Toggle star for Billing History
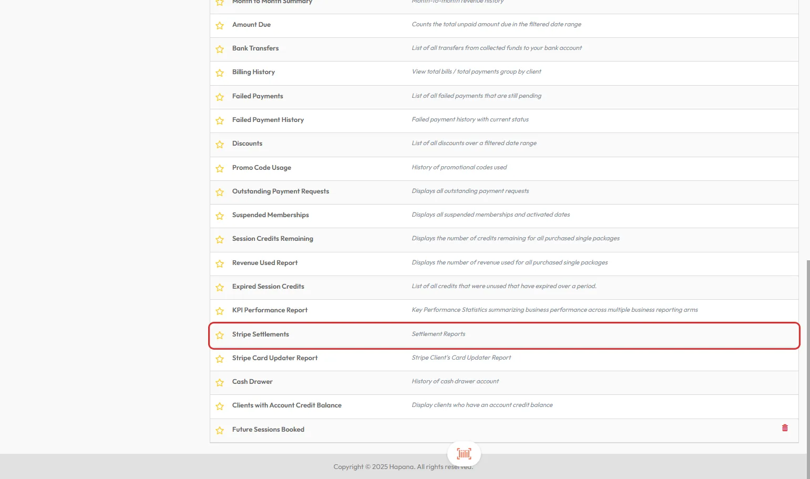The width and height of the screenshot is (810, 479). 220,73
